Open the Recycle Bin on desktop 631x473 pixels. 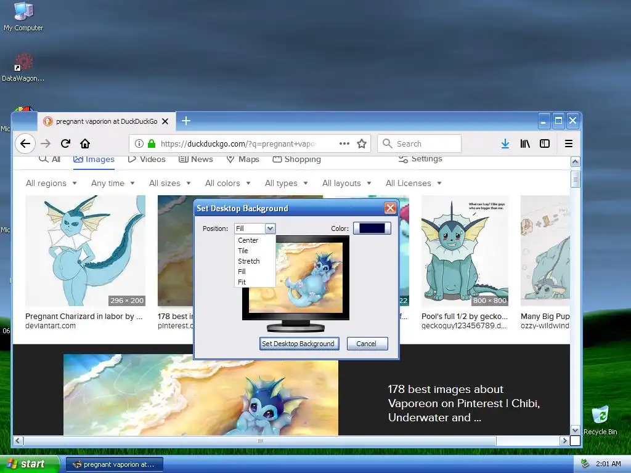[600, 420]
